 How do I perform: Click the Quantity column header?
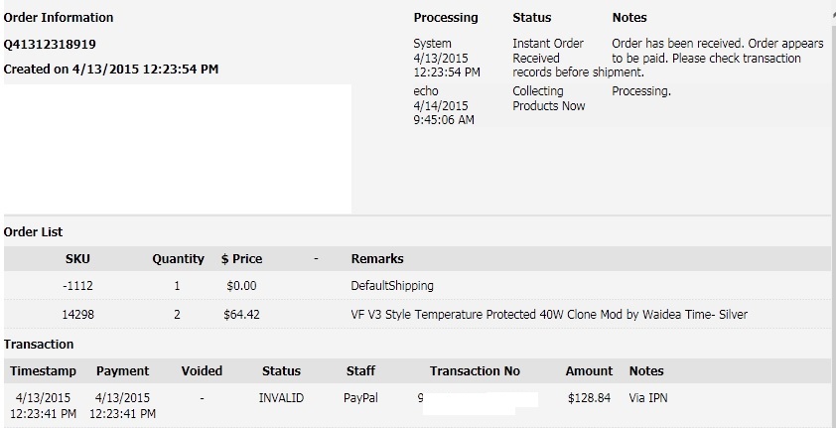tap(178, 259)
